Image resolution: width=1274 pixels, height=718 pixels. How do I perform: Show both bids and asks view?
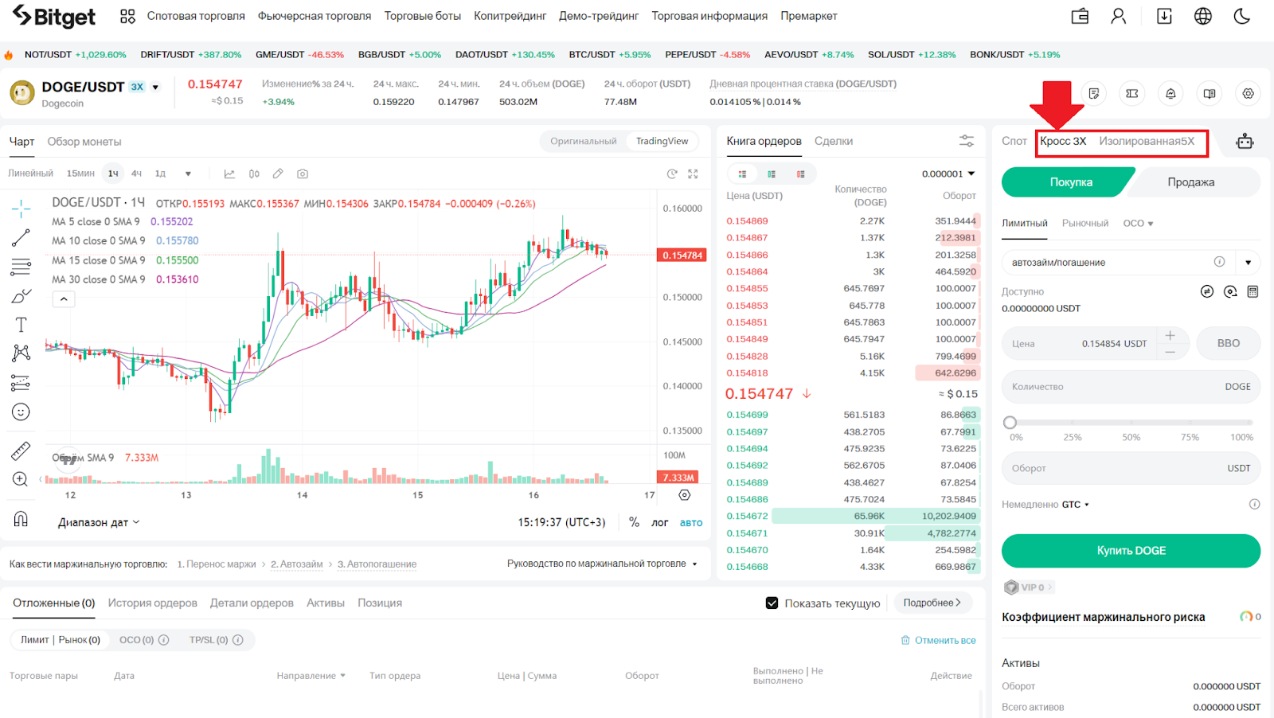point(742,174)
